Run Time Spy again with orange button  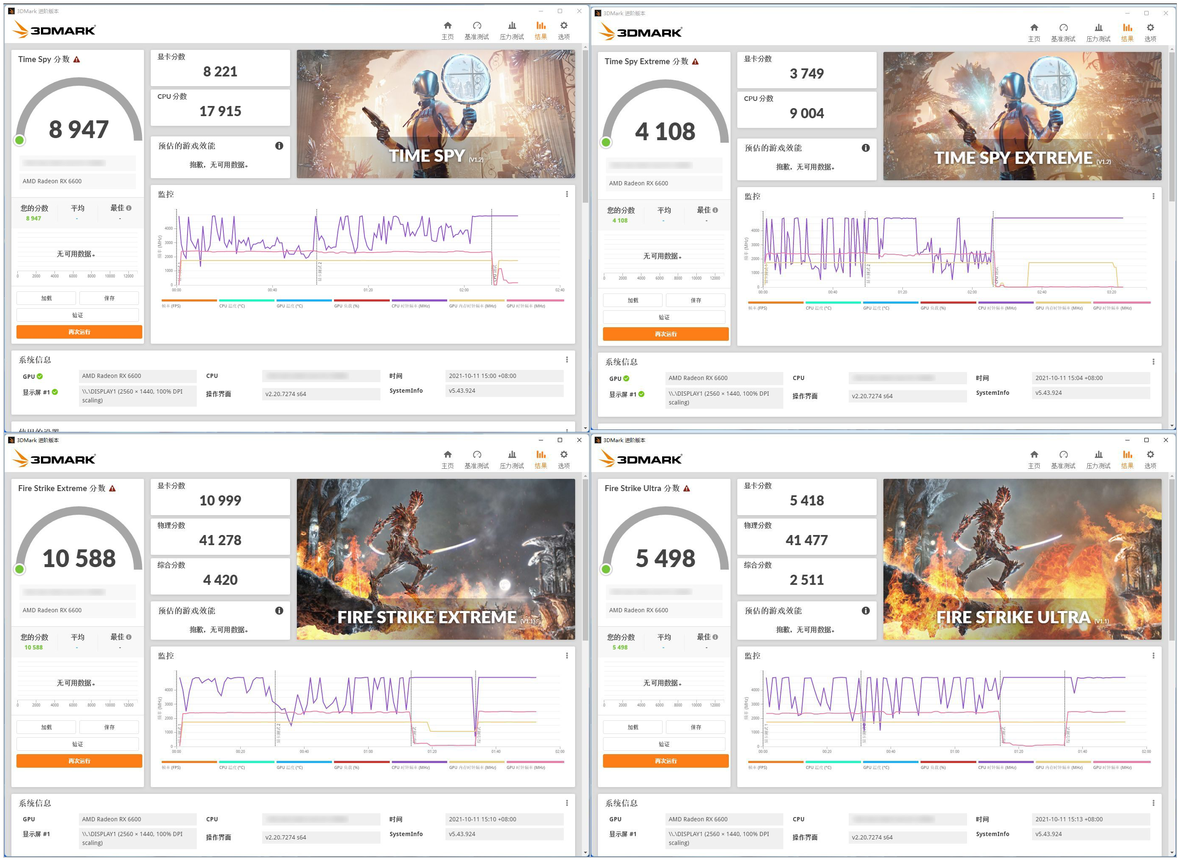click(79, 332)
